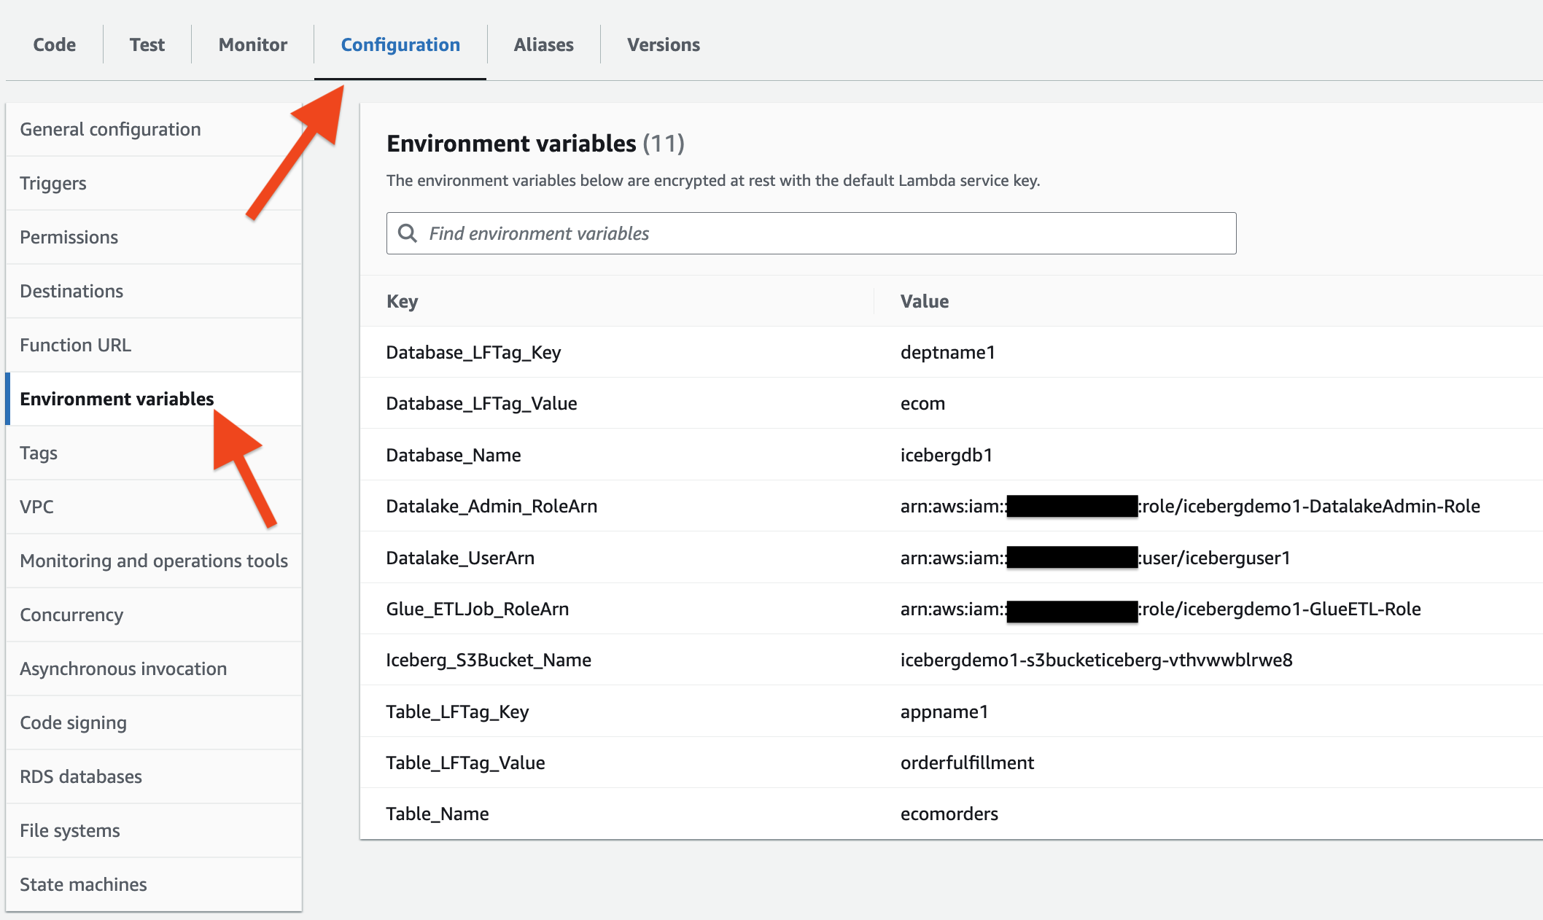Viewport: 1543px width, 920px height.
Task: Open the Code tab
Action: click(55, 45)
